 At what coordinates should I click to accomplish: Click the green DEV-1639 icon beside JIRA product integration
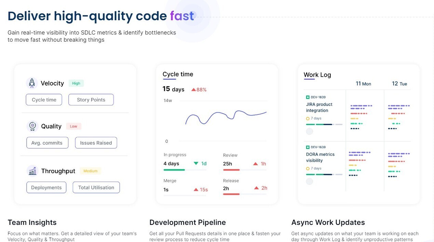[x=308, y=97]
